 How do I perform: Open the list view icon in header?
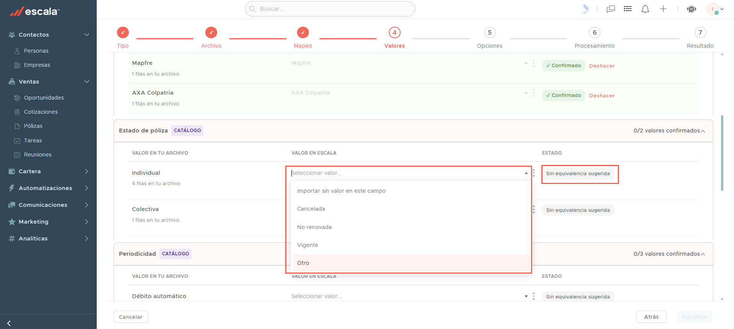point(628,9)
